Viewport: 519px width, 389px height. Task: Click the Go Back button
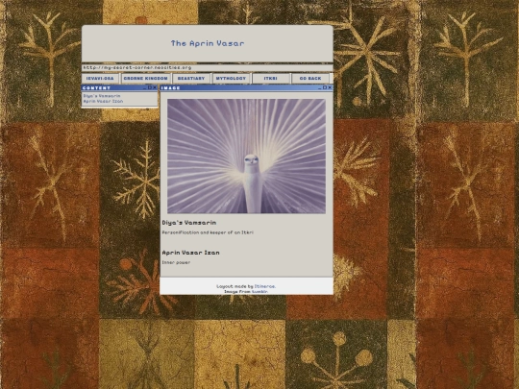(310, 79)
